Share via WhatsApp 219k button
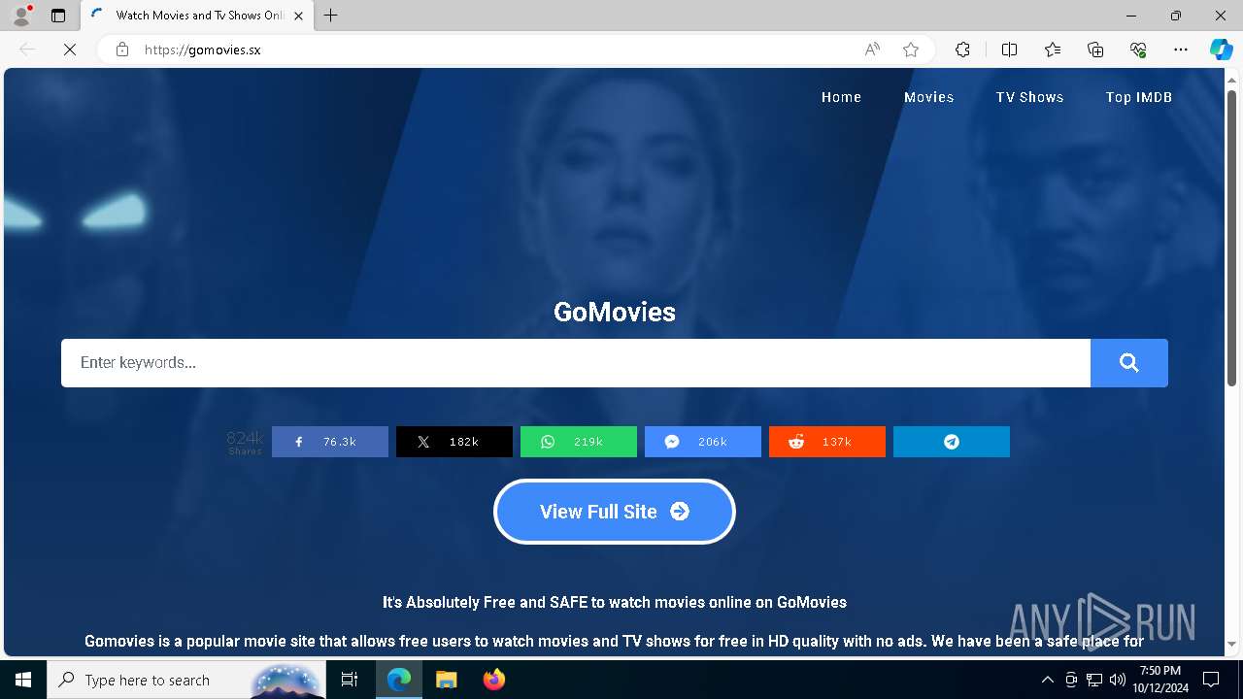Viewport: 1243px width, 699px height. coord(579,442)
